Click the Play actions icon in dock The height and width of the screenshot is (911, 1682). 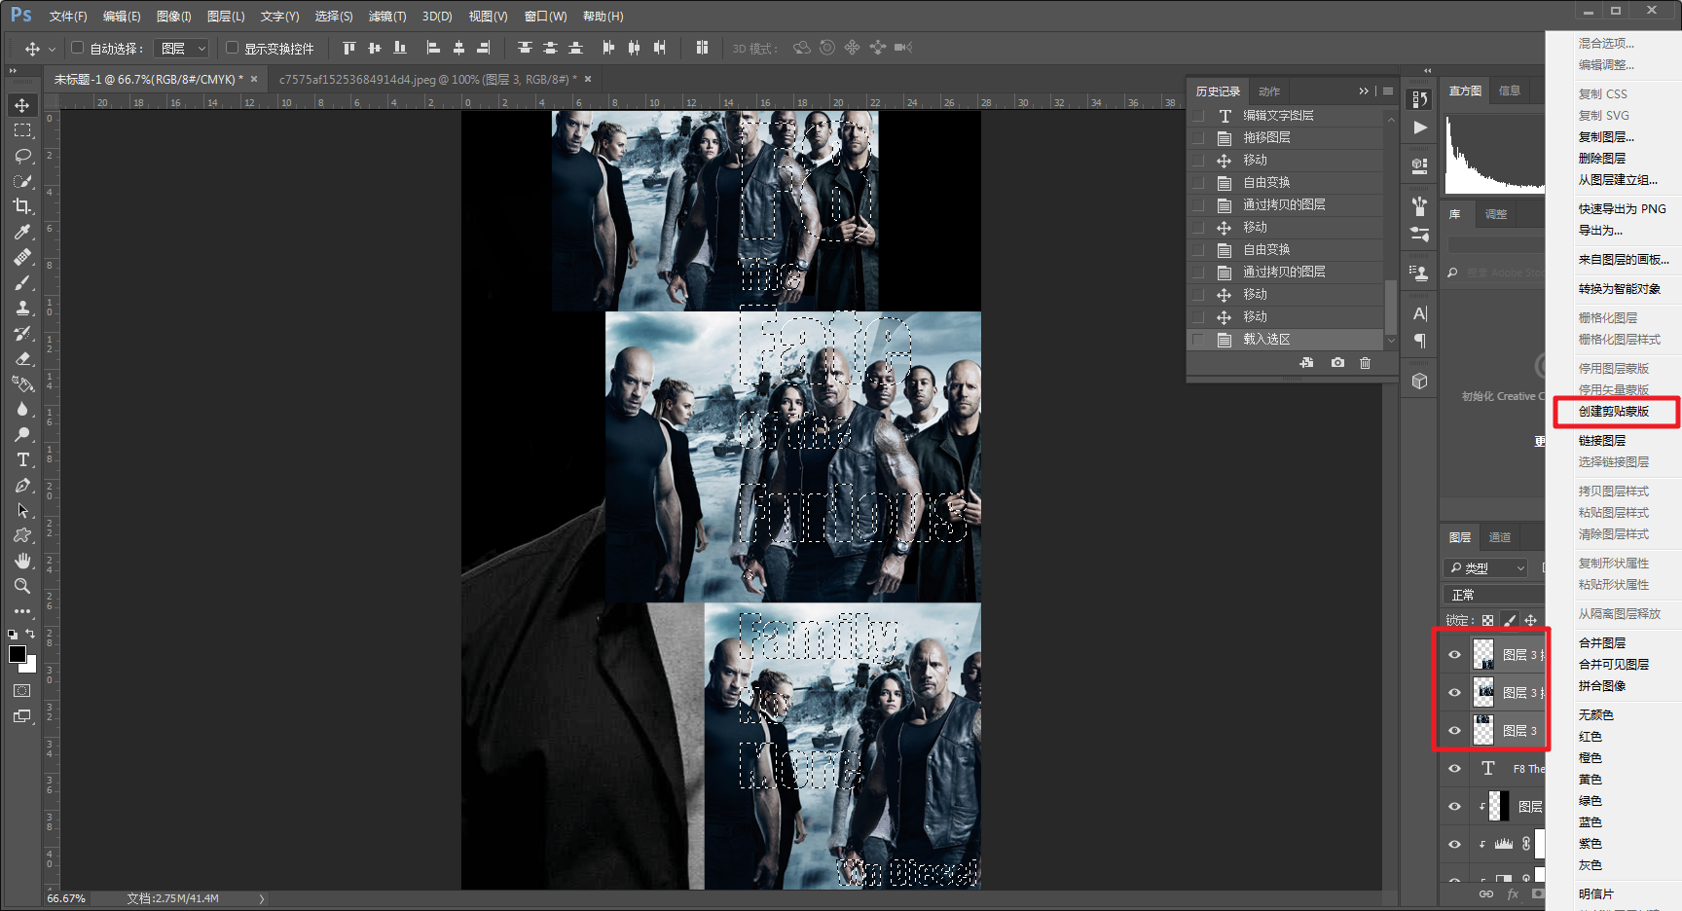[x=1419, y=128]
